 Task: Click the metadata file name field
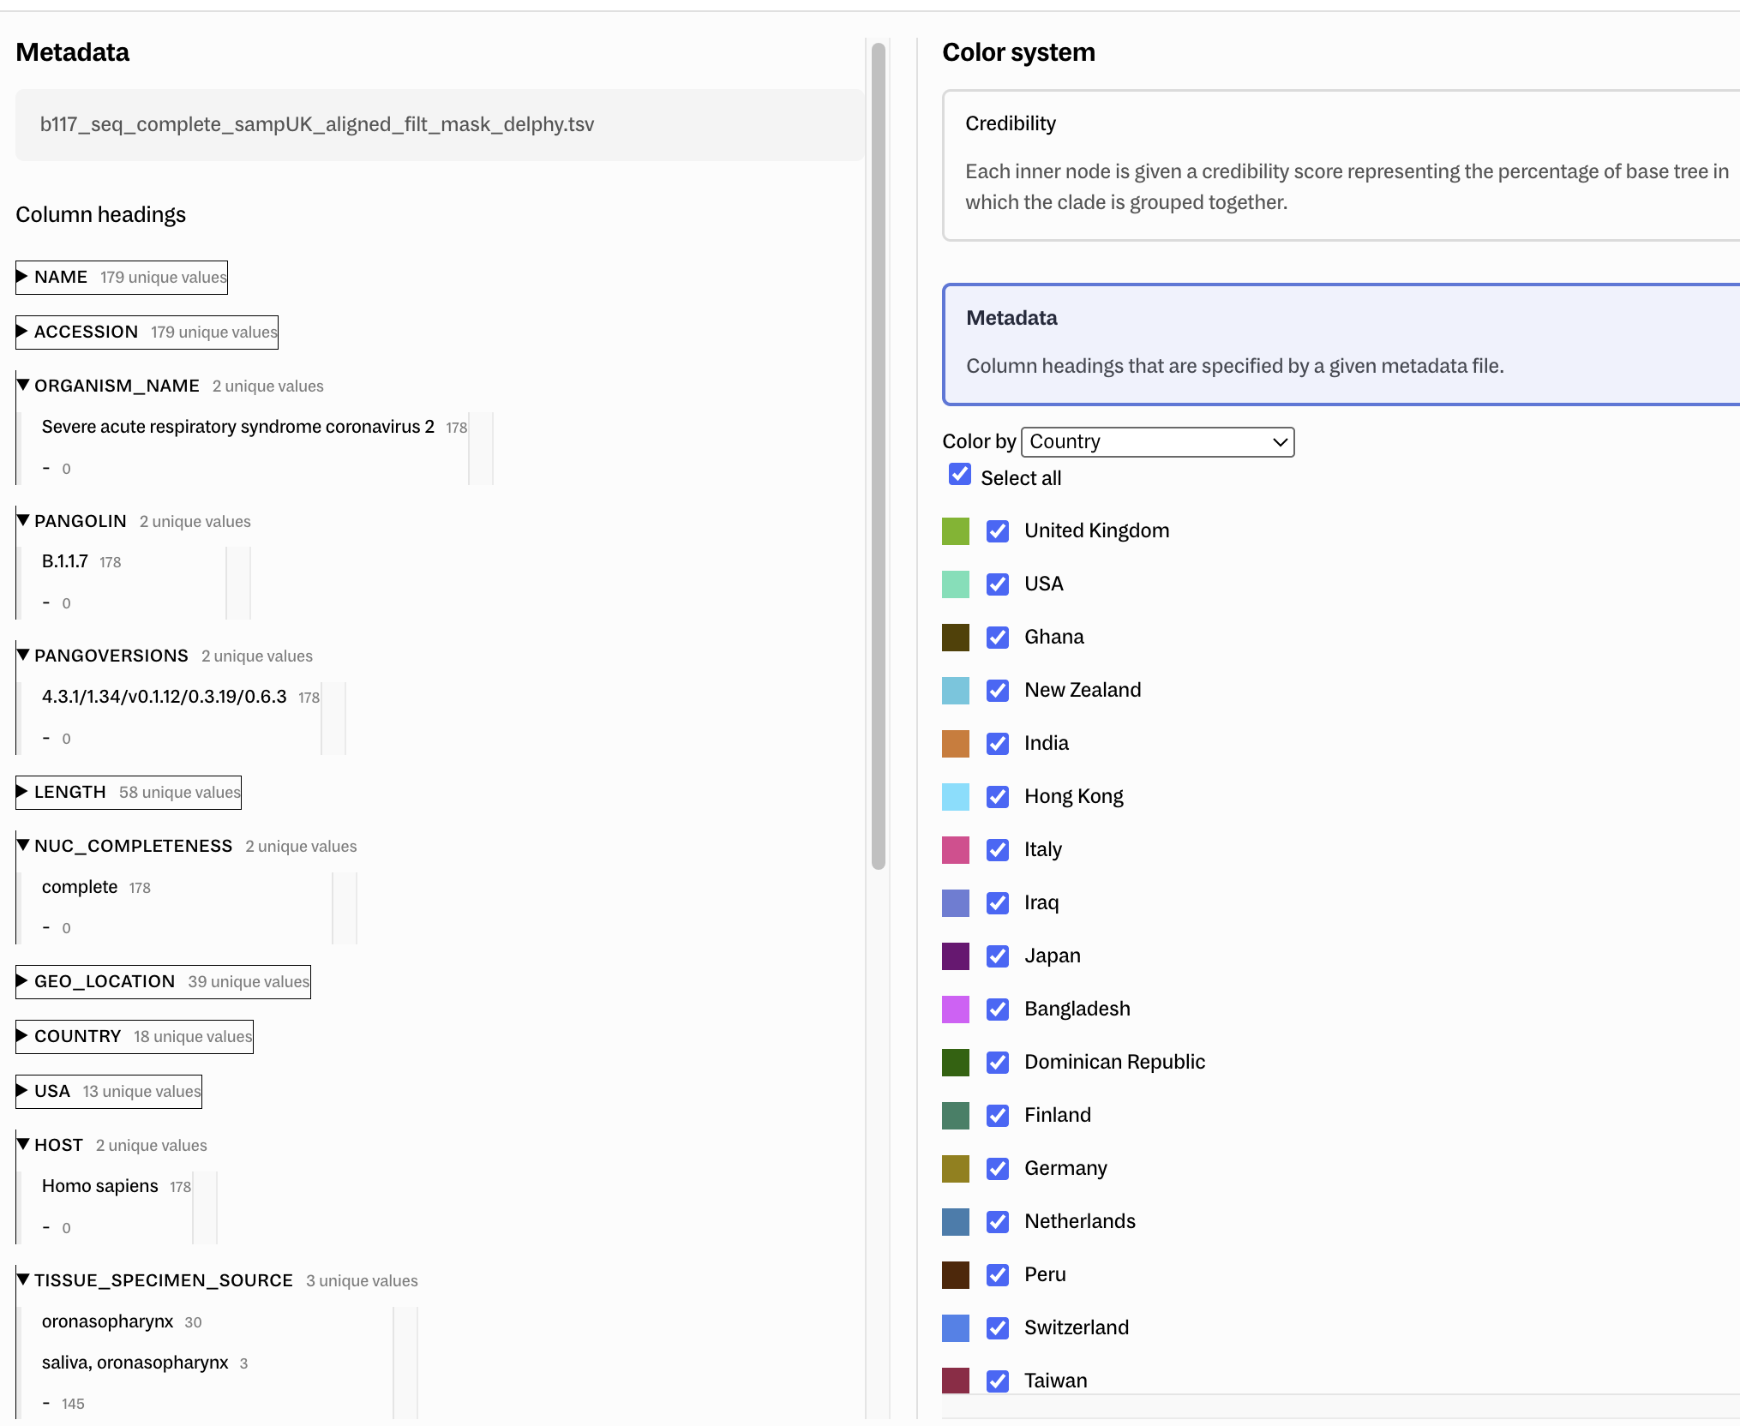click(439, 125)
